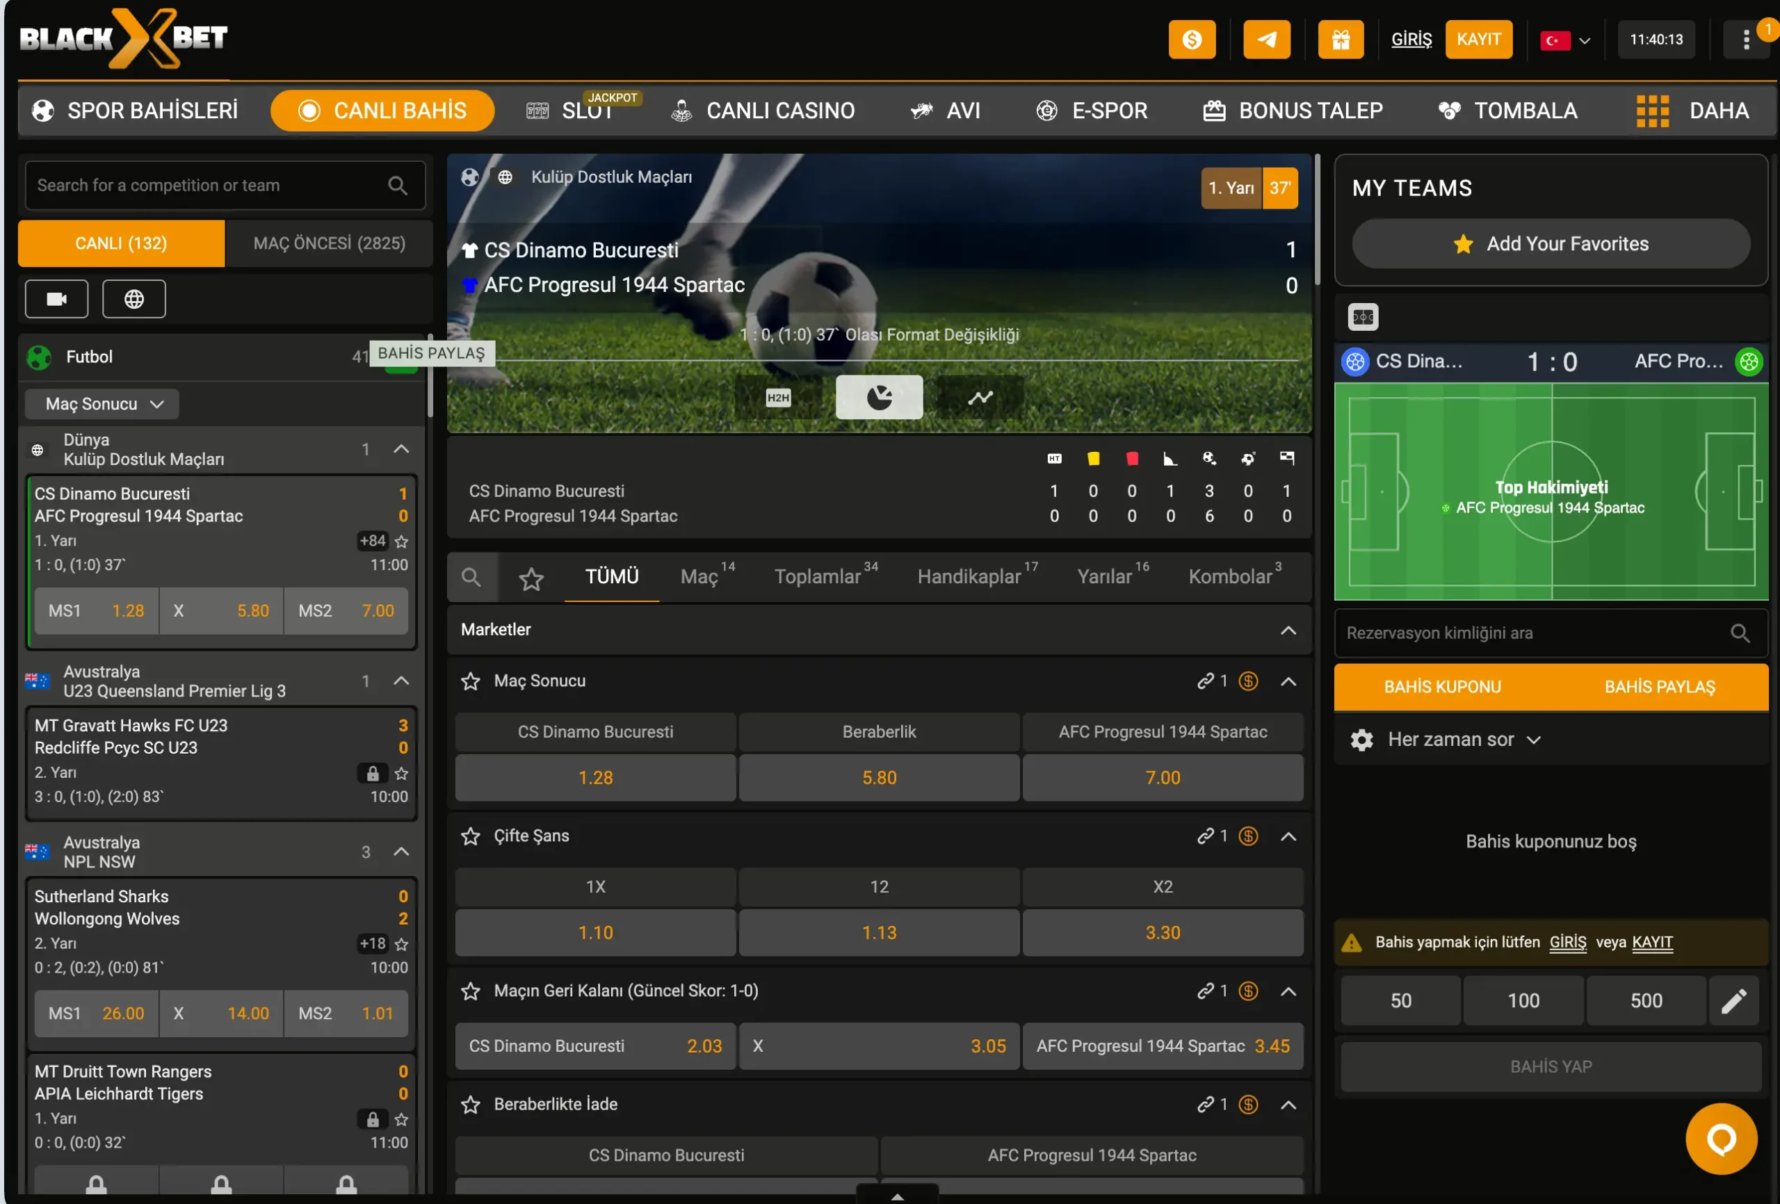Favorite the MT Gravatt Hawks match star
The width and height of the screenshot is (1780, 1204).
[401, 774]
